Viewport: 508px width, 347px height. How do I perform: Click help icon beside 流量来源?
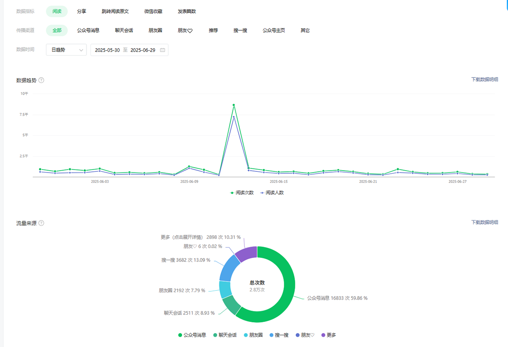[x=41, y=223]
